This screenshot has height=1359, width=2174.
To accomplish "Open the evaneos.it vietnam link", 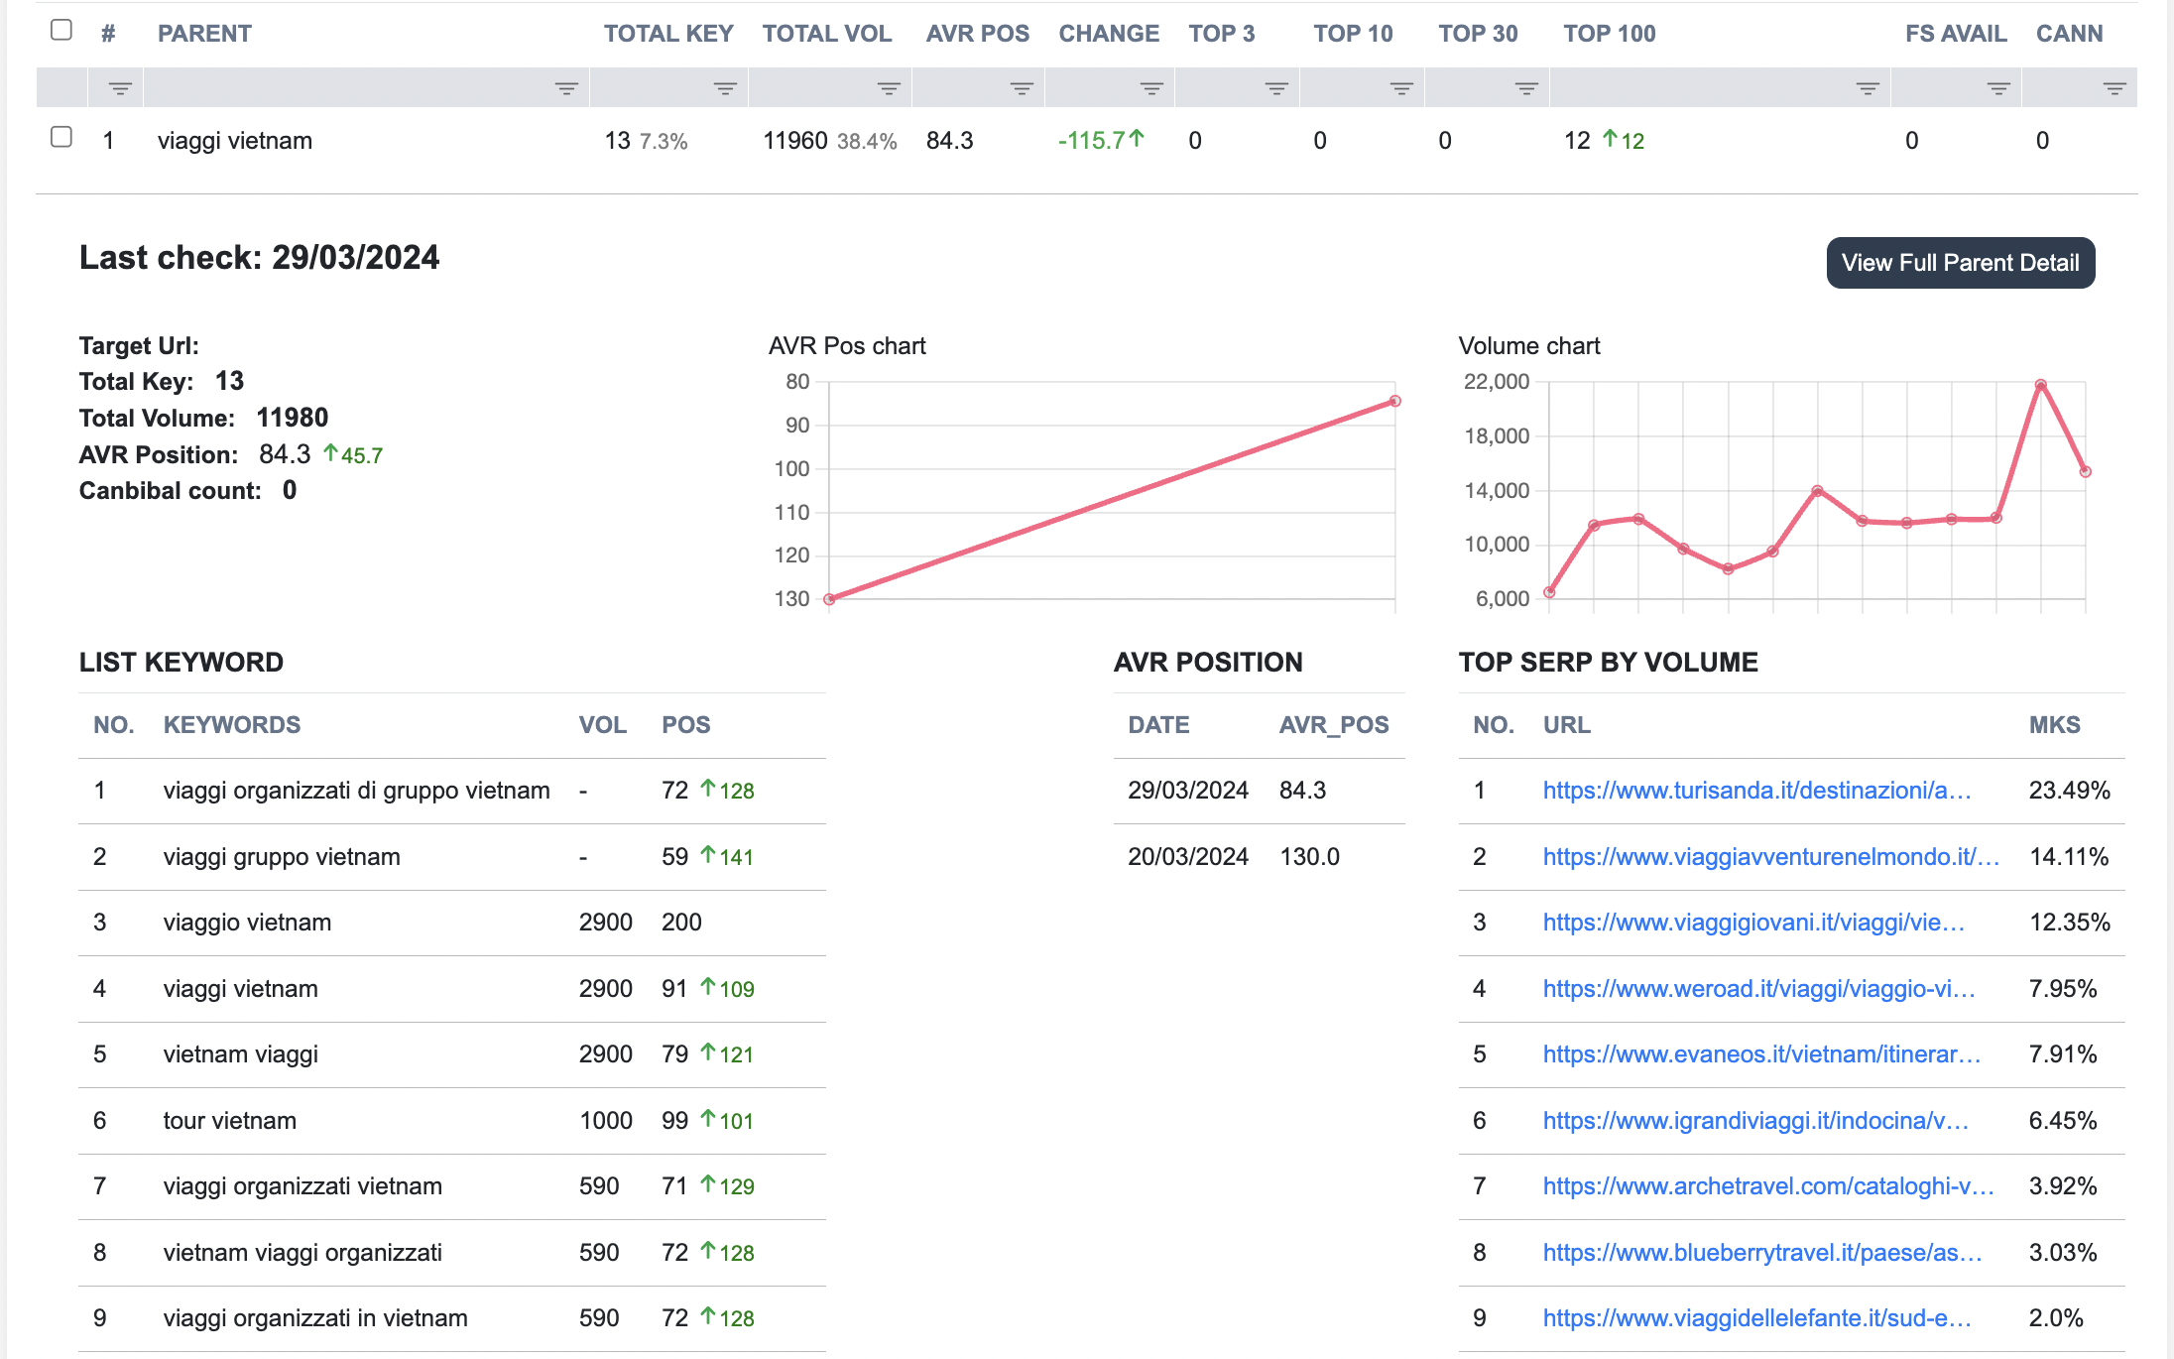I will tap(1761, 1054).
